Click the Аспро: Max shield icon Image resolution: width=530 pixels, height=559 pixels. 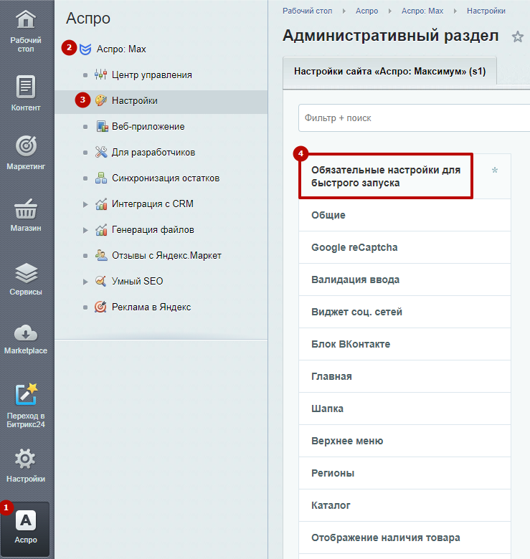coord(85,49)
